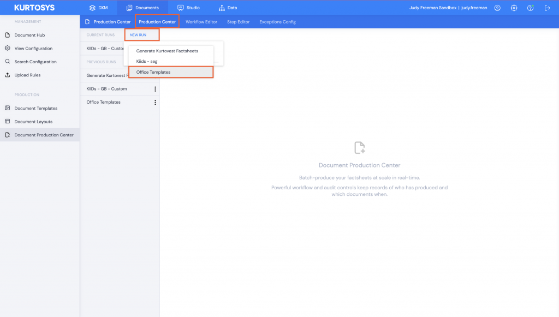Click the DXM layers icon
This screenshot has width=559, height=317.
pos(92,8)
